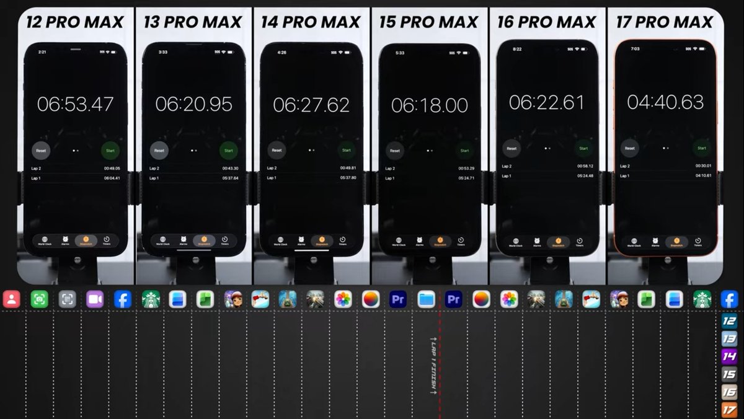Select Lap 2 row showing 00:49.81
Screen dimensions: 744x419
click(311, 168)
